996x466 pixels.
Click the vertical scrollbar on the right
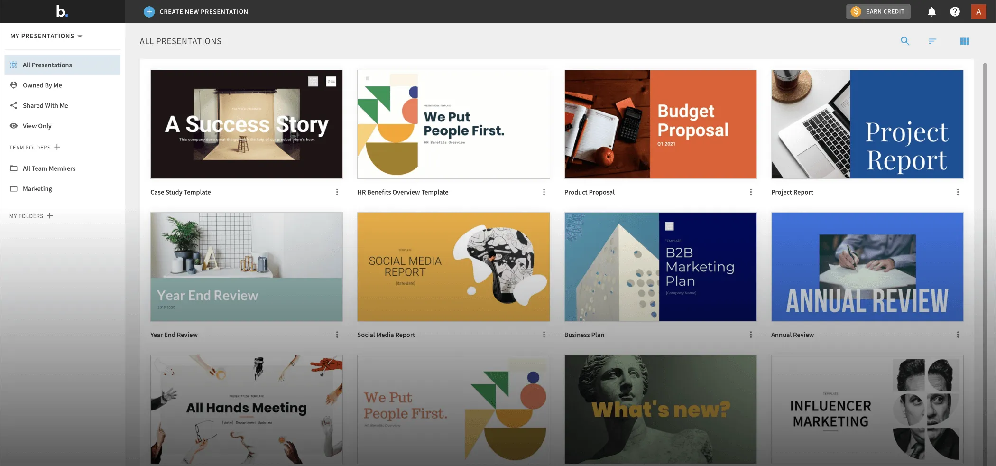(x=984, y=237)
